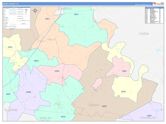Click the Market Maps logo in header

tap(157, 4)
